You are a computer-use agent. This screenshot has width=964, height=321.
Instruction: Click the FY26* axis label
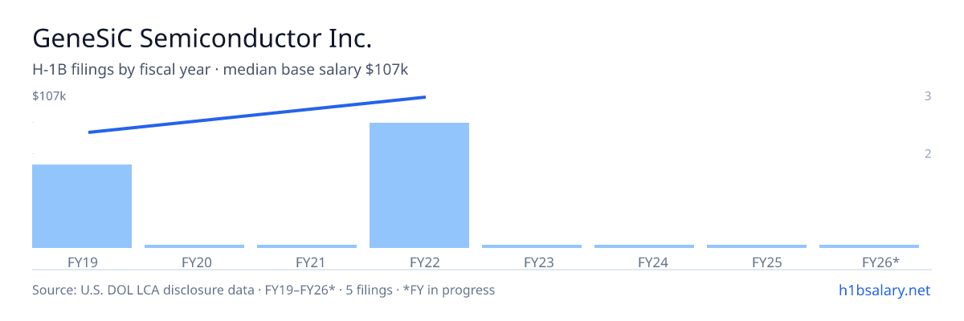point(880,262)
